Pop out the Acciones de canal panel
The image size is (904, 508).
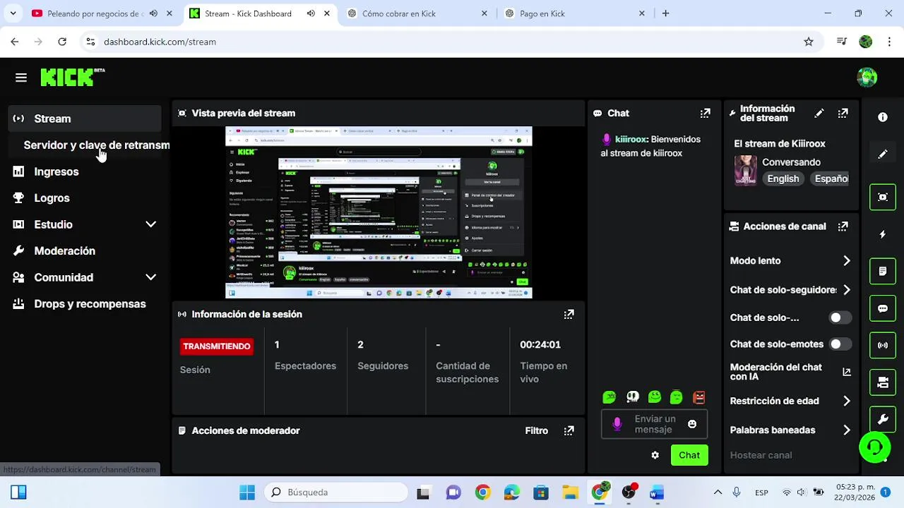coord(843,226)
